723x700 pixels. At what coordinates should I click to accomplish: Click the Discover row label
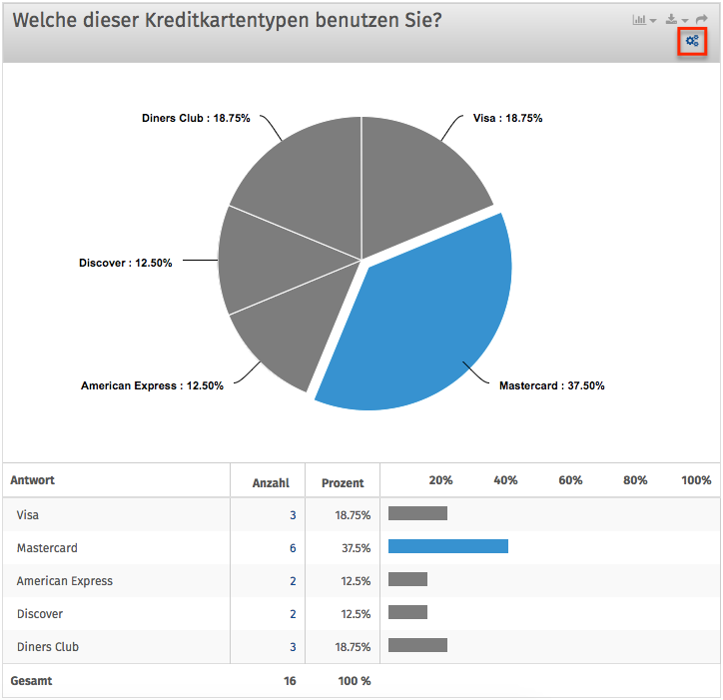[x=40, y=614]
